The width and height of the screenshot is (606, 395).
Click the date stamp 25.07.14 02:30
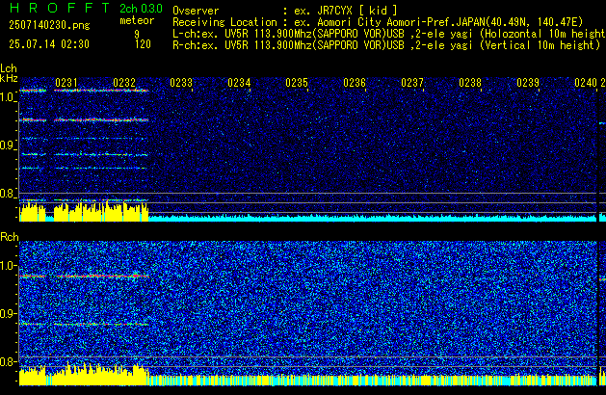point(49,44)
